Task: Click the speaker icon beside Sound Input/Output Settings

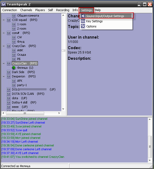Action: pyautogui.click(x=83, y=16)
